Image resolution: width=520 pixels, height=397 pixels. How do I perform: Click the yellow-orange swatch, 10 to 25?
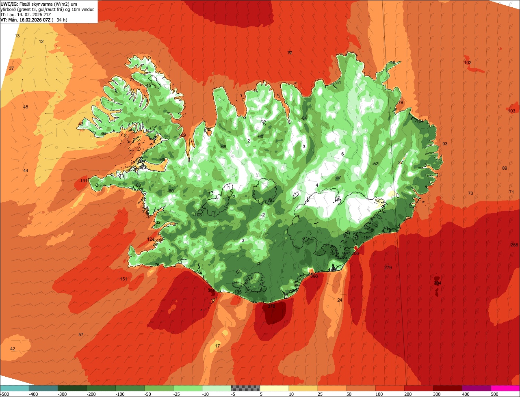tap(303, 388)
